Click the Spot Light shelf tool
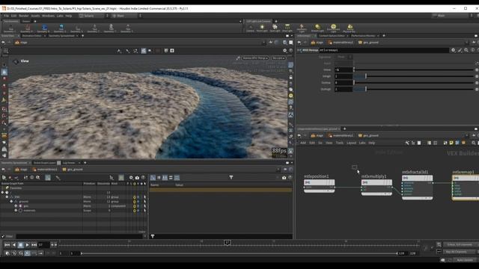Screen dimensions: 479x269 pos(275,28)
